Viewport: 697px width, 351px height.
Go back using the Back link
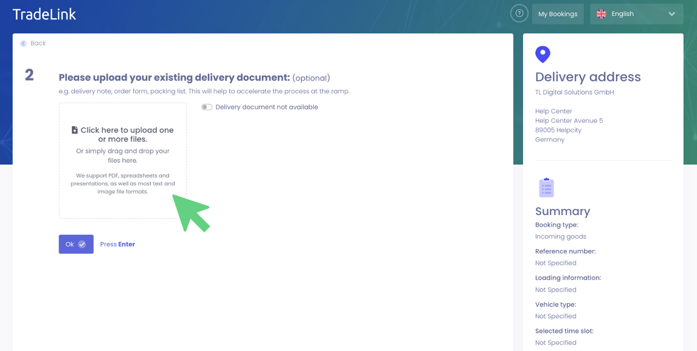coord(38,44)
